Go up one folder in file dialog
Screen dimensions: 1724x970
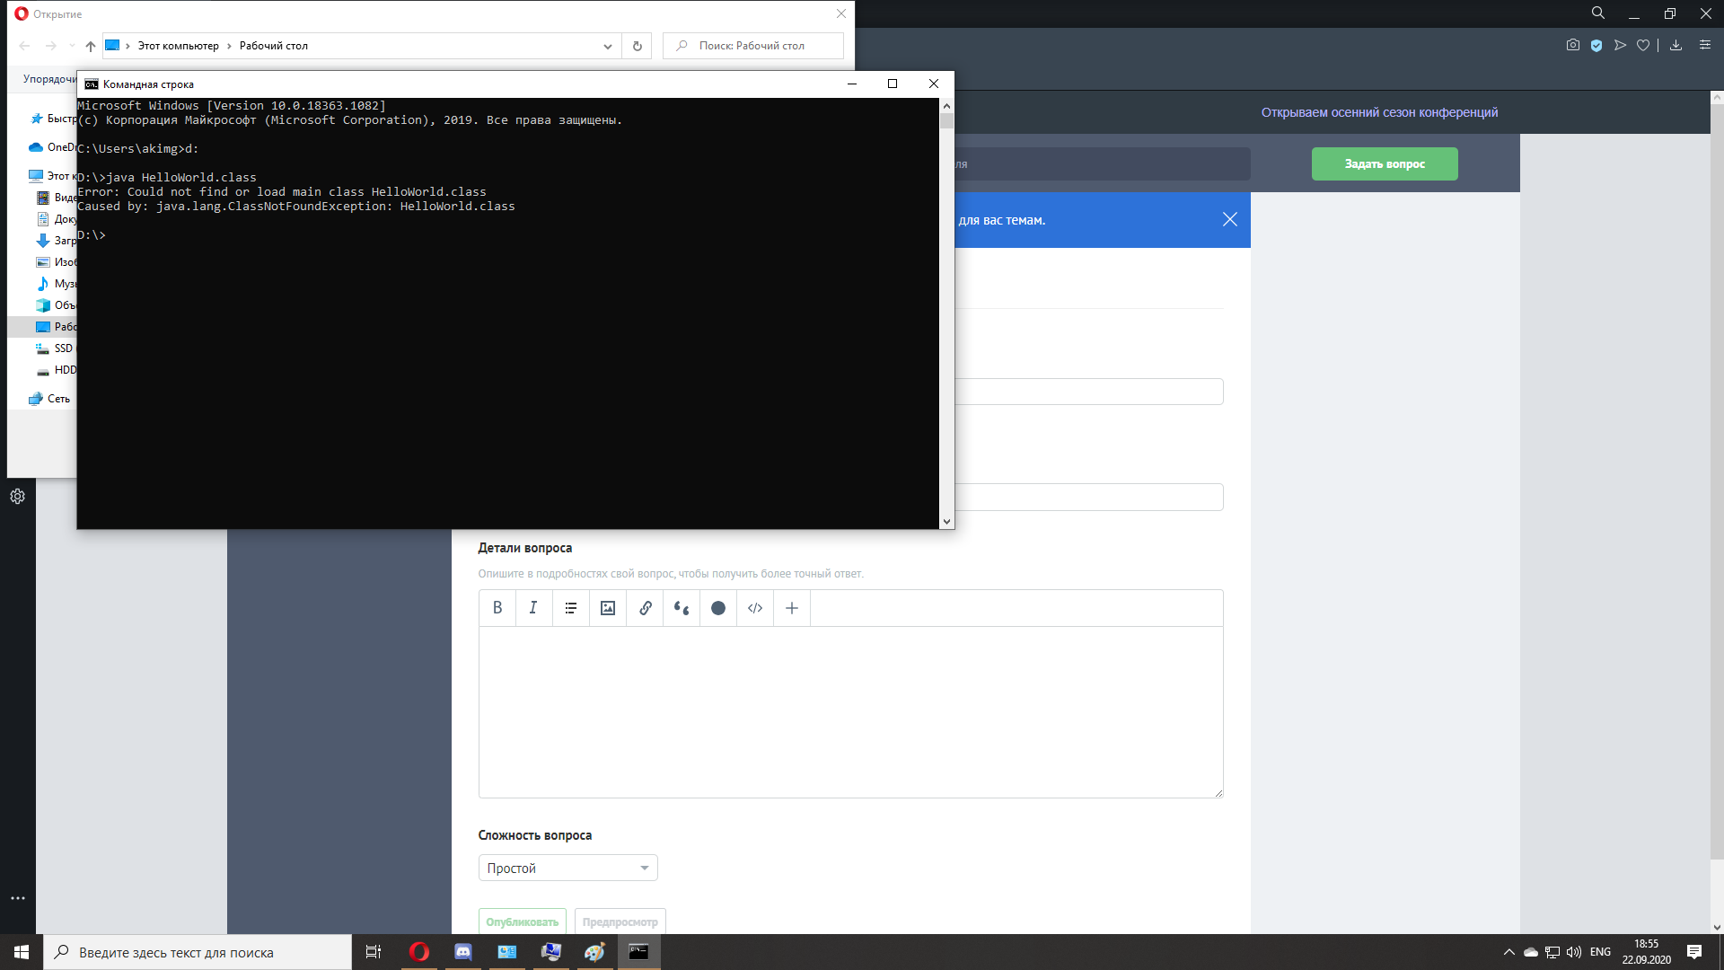click(x=90, y=46)
